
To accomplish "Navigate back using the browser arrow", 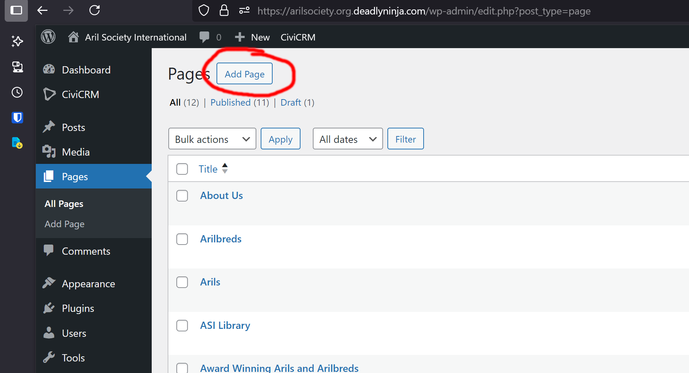I will point(42,10).
